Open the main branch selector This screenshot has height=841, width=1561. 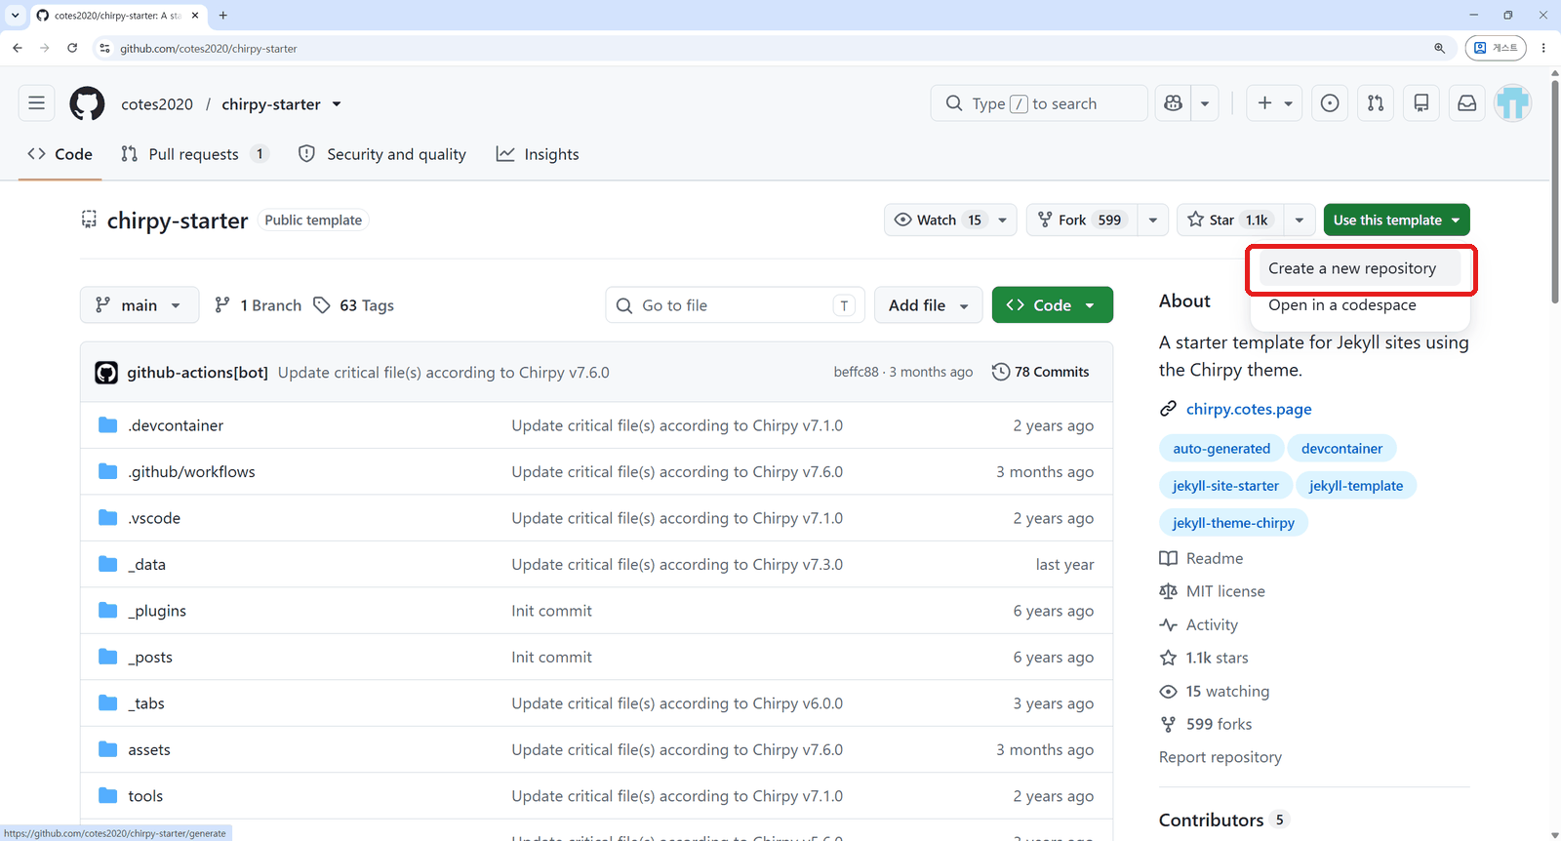point(140,305)
